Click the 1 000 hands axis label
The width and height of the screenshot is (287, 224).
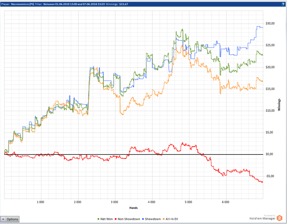coord(41,202)
